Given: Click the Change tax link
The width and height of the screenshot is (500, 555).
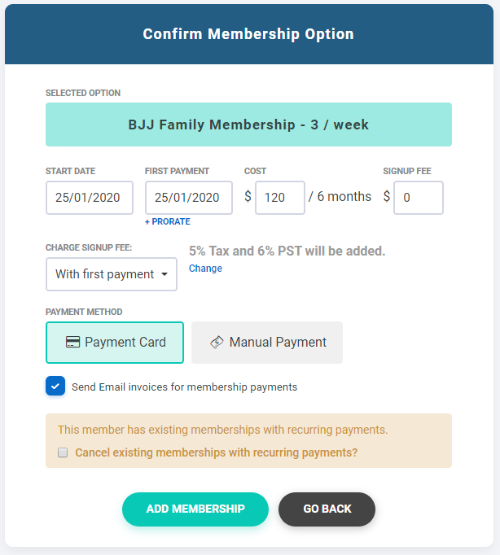Looking at the screenshot, I should point(205,269).
